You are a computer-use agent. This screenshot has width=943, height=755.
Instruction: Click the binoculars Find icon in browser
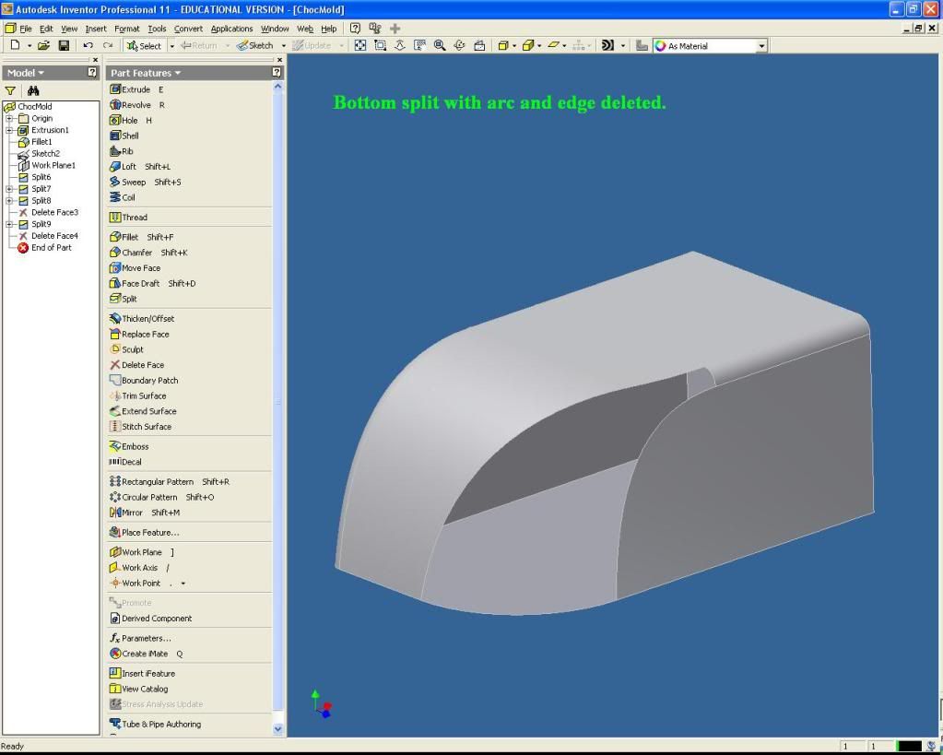pyautogui.click(x=33, y=90)
